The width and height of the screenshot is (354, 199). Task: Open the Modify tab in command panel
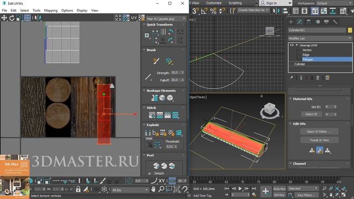(x=300, y=22)
